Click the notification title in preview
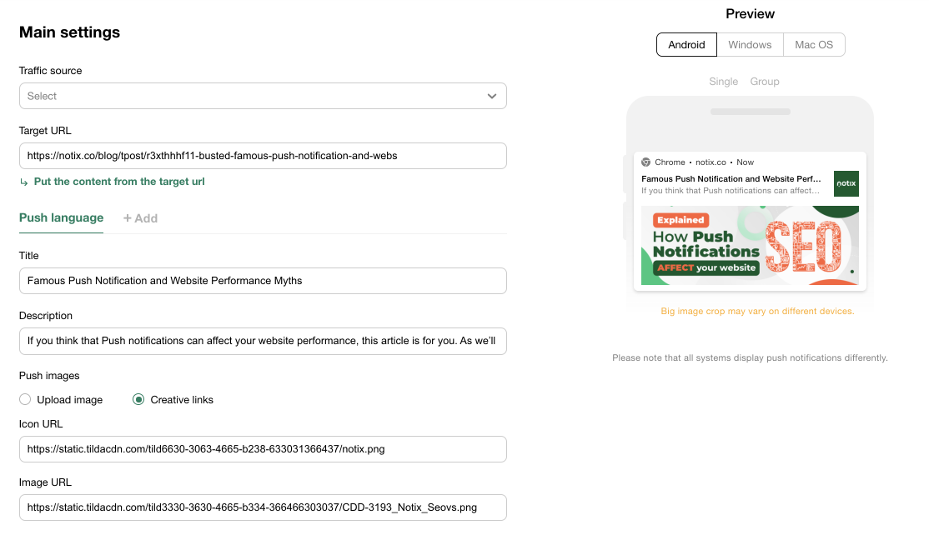 731,178
